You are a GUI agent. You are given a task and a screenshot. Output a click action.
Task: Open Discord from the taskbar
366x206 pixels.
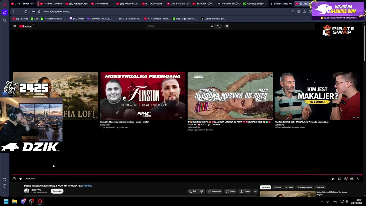23,201
